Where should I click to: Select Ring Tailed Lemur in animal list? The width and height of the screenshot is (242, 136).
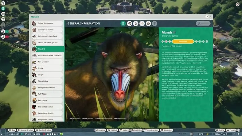coord(47,119)
